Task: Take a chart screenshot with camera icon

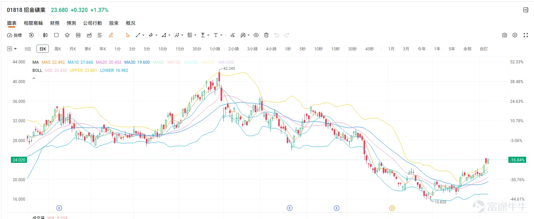Action: point(505,35)
